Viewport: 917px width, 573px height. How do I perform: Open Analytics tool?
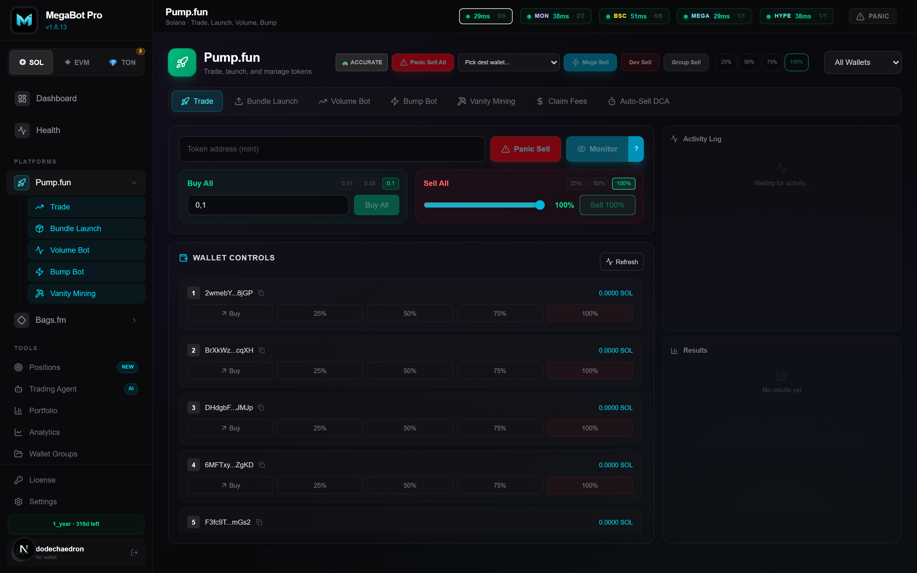pyautogui.click(x=76, y=432)
